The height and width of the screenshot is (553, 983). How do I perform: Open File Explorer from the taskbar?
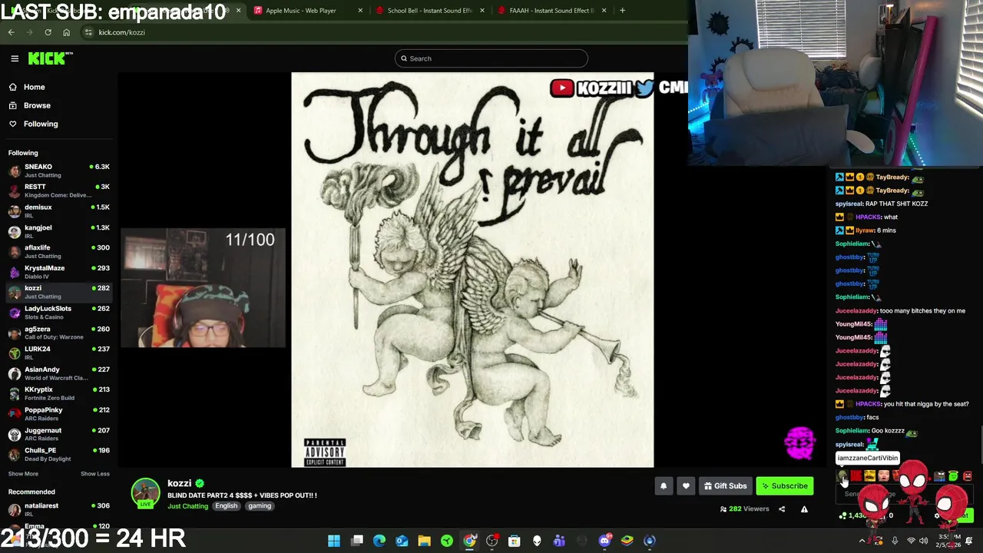click(424, 541)
